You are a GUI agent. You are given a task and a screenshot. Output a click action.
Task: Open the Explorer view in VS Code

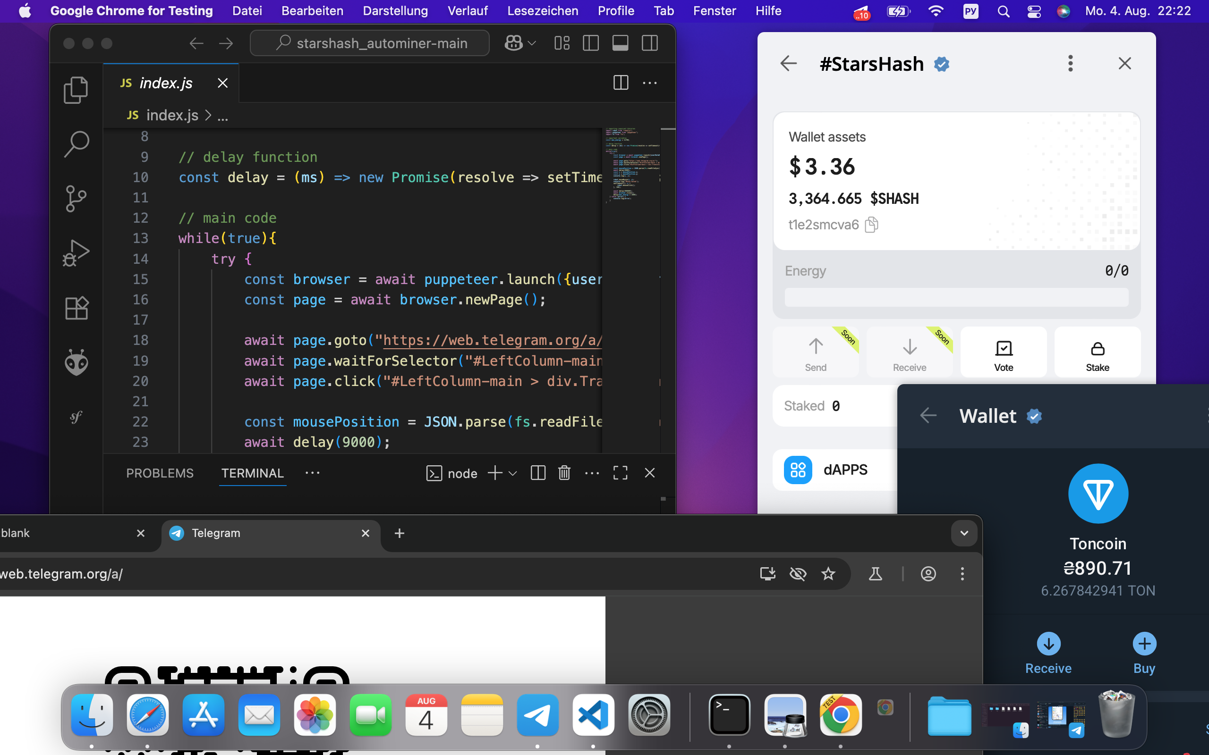click(76, 90)
